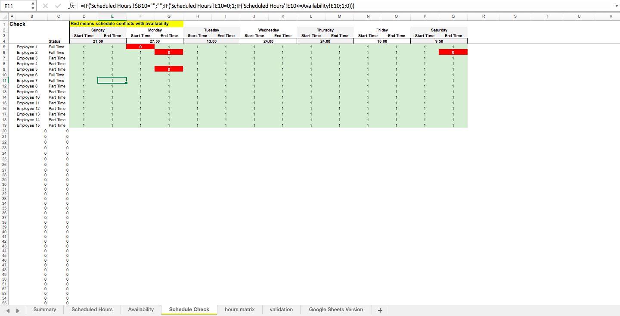Click red Monday end cell for Employee 5
The image size is (620, 316).
(x=169, y=69)
